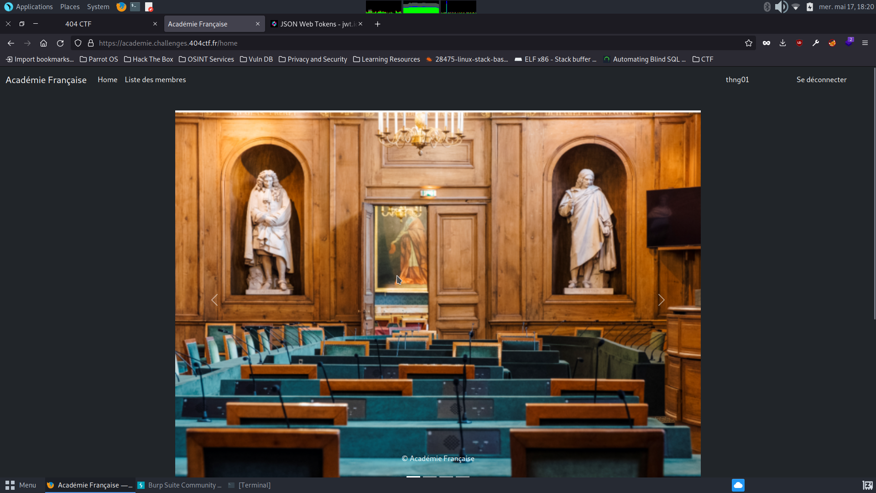Expand the Hack The Box bookmarks folder
The height and width of the screenshot is (493, 876).
coord(148,59)
